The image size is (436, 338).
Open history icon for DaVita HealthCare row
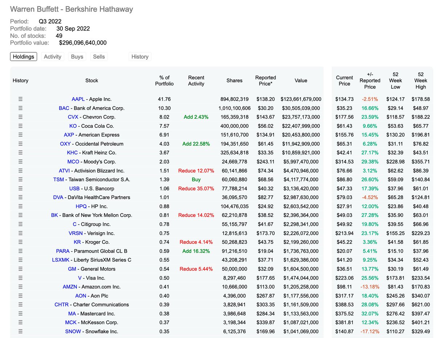[20, 197]
